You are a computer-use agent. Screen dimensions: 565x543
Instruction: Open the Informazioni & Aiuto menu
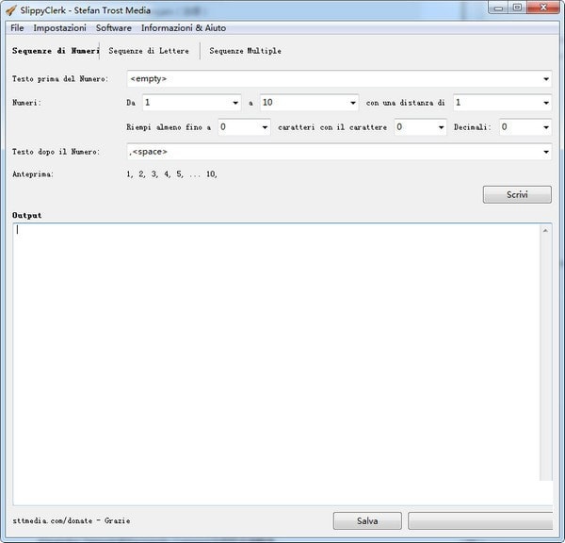coord(184,28)
